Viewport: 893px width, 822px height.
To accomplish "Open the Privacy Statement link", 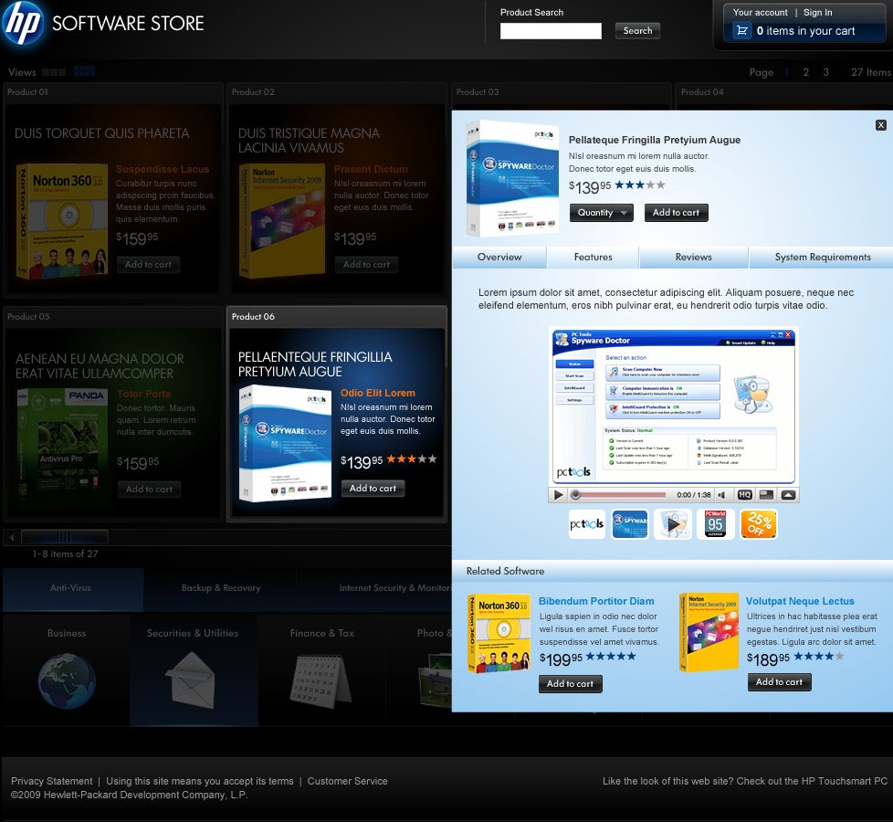I will pos(51,781).
